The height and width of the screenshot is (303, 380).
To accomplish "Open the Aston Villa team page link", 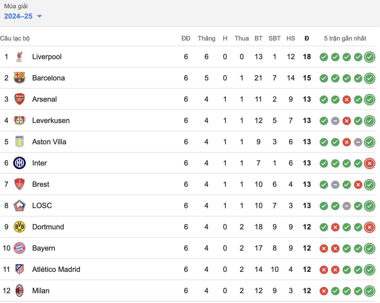I will [x=49, y=142].
